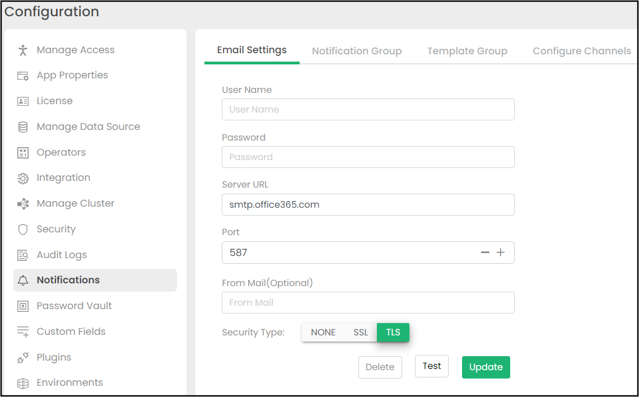
Task: Open the Notification Group tab
Action: [x=357, y=51]
